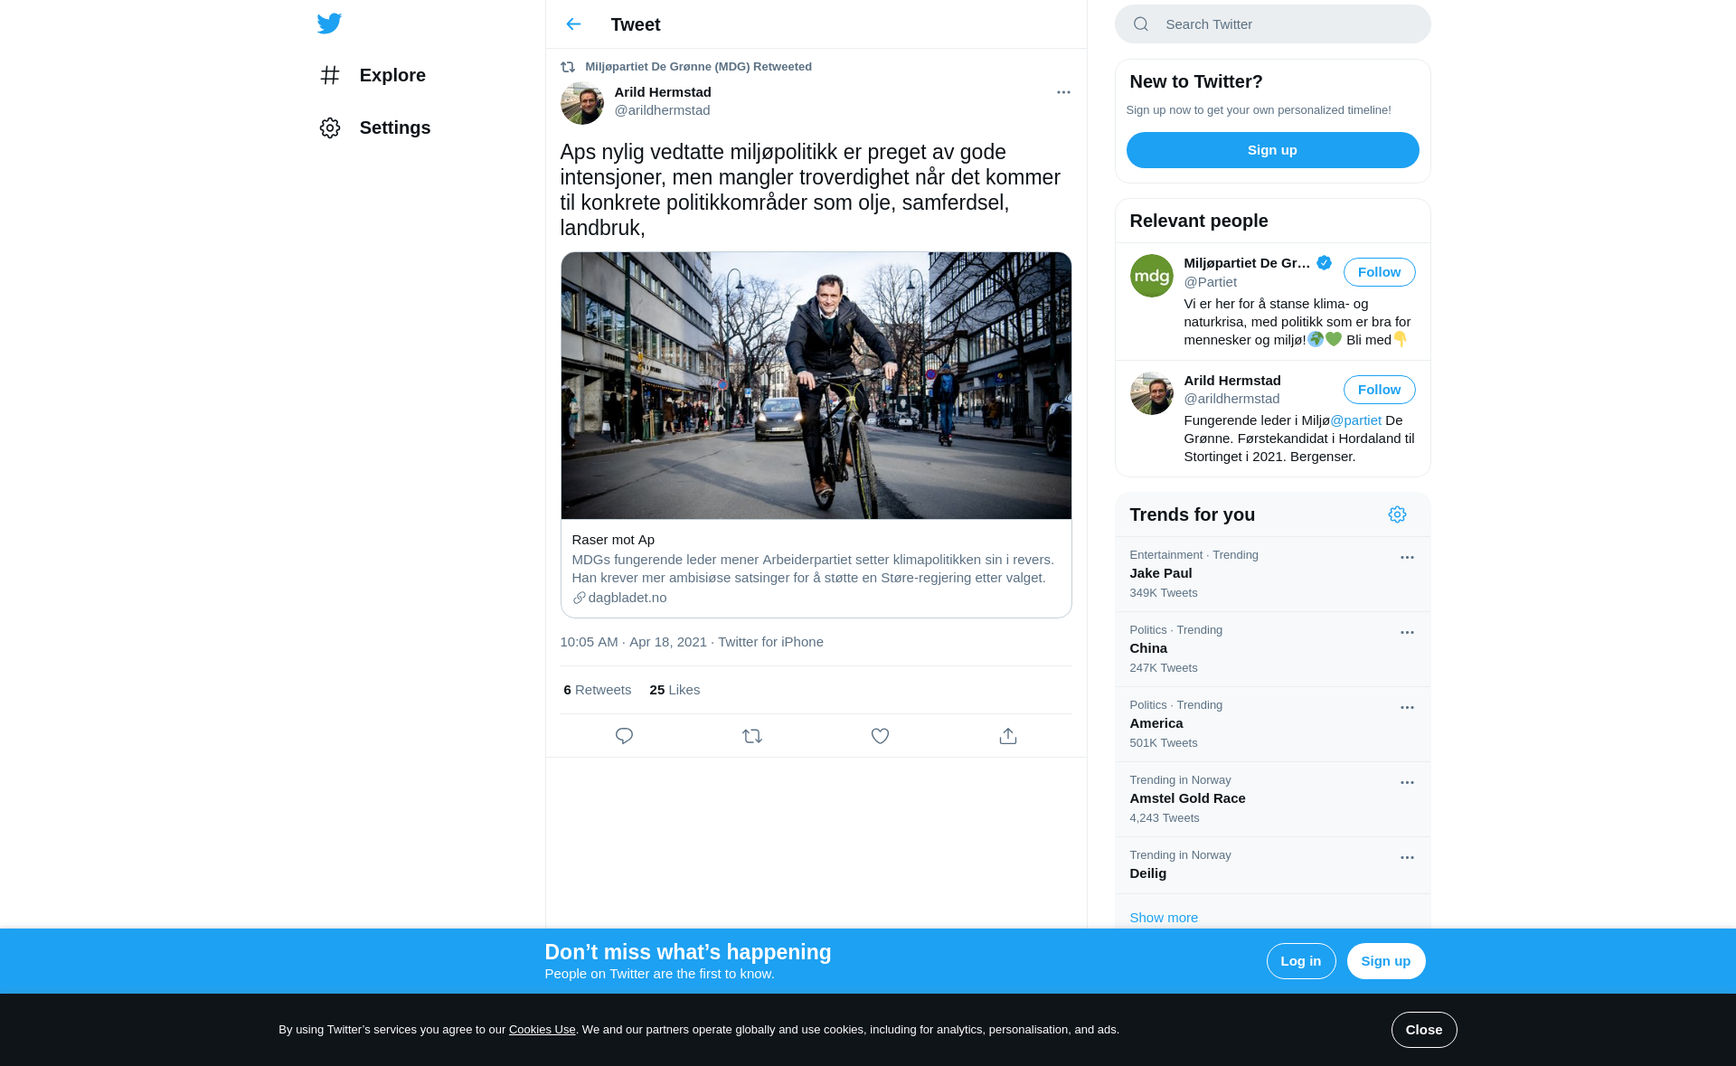Click Show more under trends

pos(1164,918)
